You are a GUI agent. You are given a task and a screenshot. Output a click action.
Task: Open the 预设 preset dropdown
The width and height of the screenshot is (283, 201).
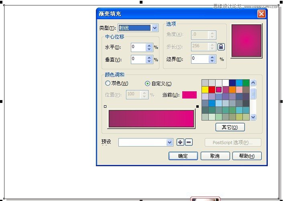[x=169, y=142]
